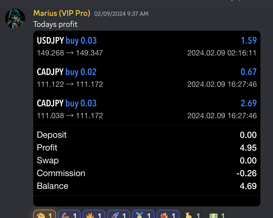The width and height of the screenshot is (273, 218).
Task: Click the 02/09/2024 9:37 AM timestamp
Action: 121,14
